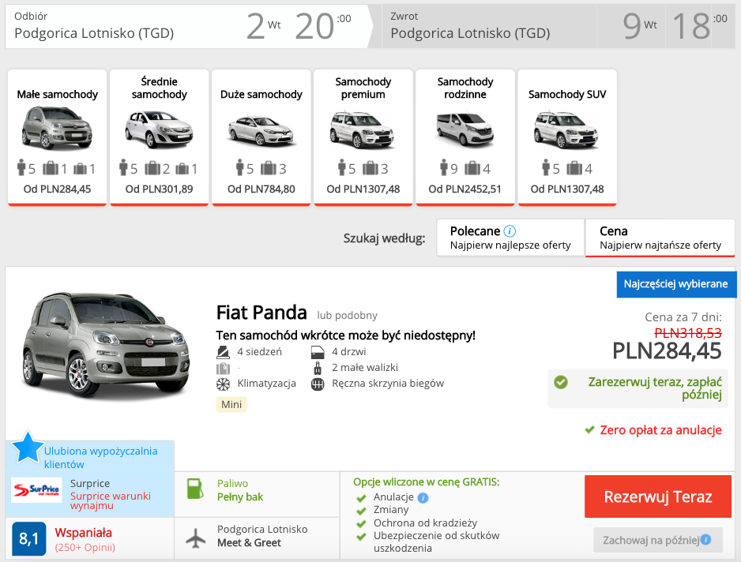Click the checkmark beside Zero opłat za anulacje
Viewport: 741px width, 562px height.
(589, 429)
